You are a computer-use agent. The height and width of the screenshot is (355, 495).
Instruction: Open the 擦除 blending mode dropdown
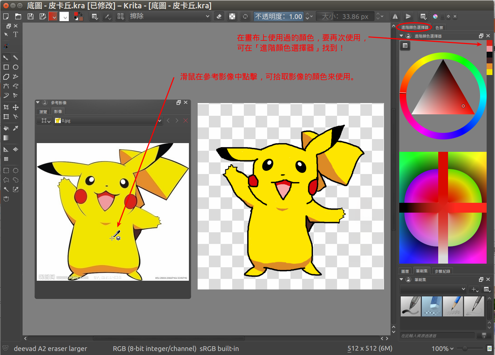(x=170, y=16)
